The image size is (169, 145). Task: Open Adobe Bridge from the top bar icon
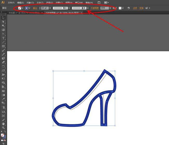click(99, 3)
